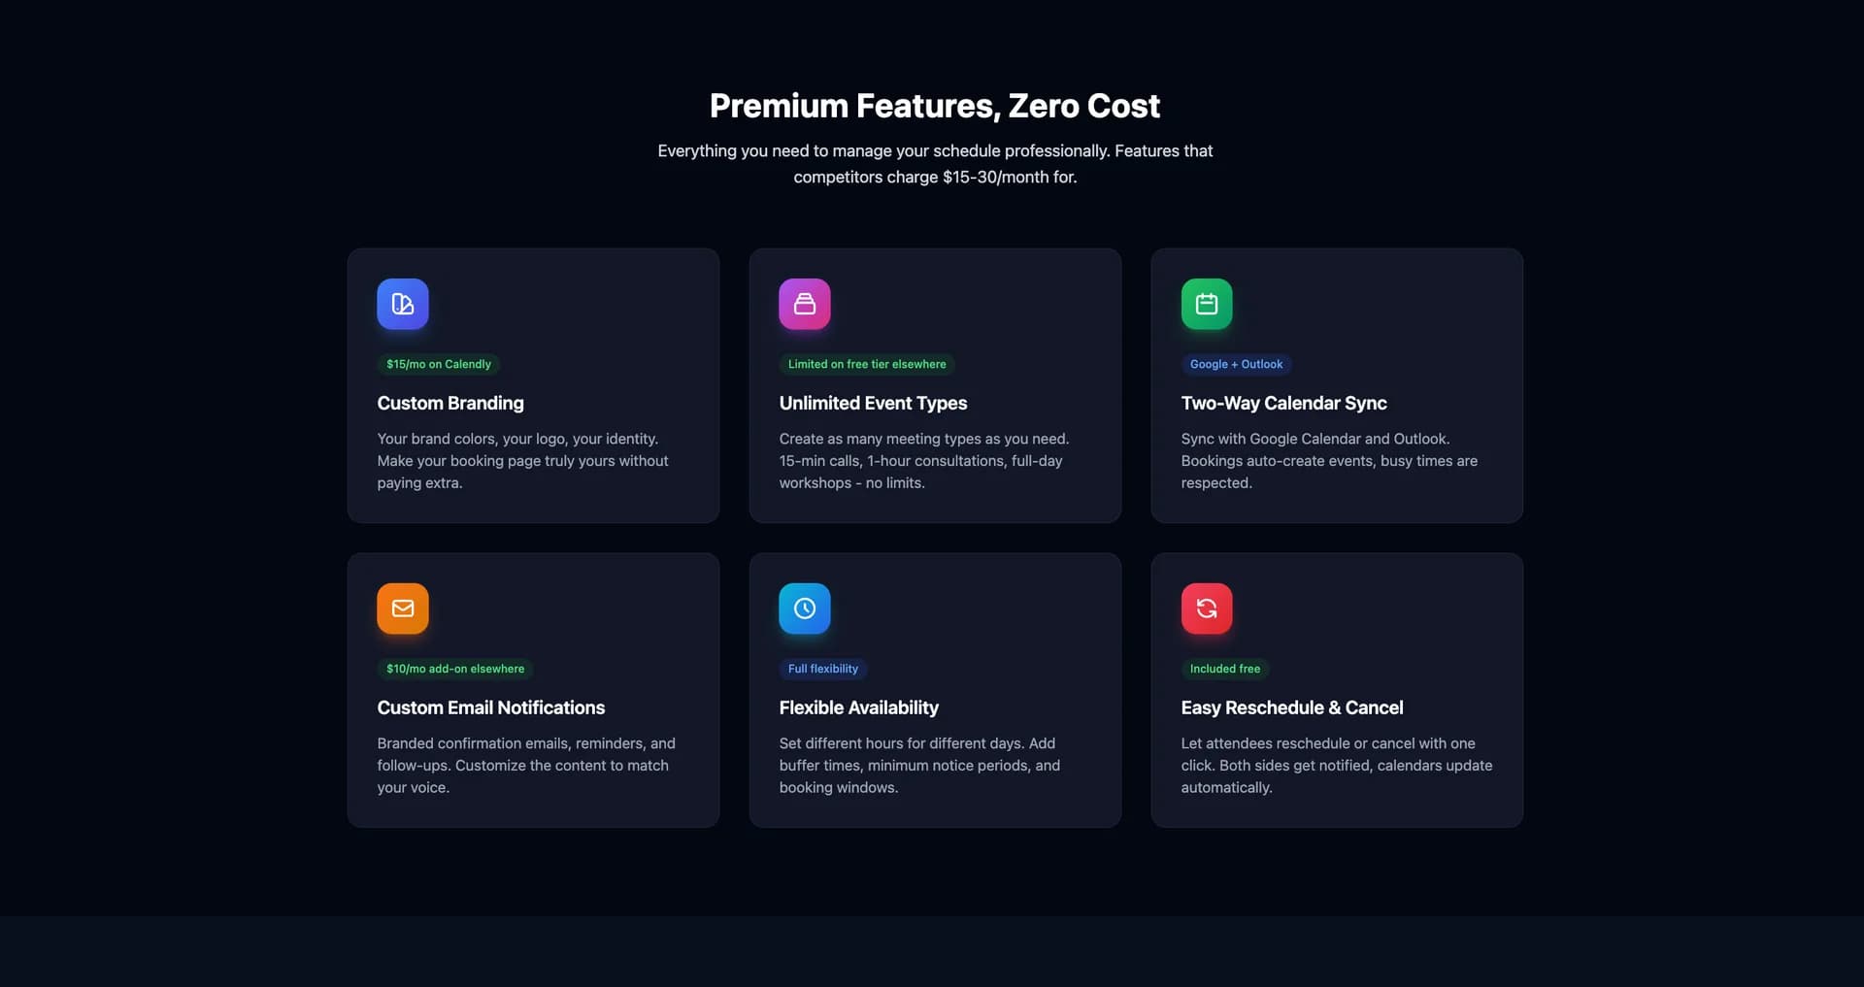Click the pink Unlimited Event Types icon
Screen dimensions: 1864x987
(805, 304)
